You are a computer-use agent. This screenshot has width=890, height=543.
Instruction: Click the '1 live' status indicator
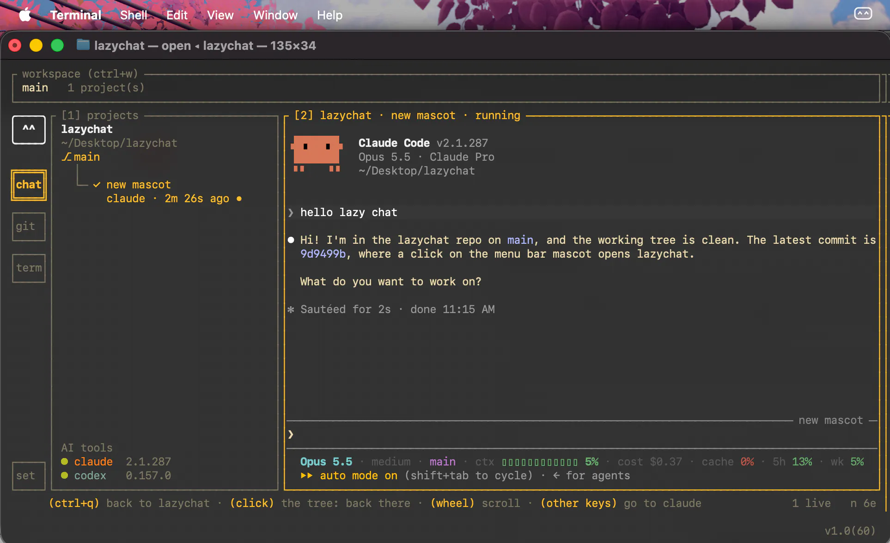pos(811,503)
